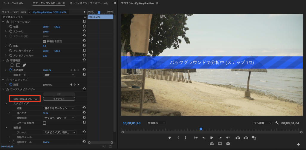Switch to the オーディオクリップミキサー tab
This screenshot has width=306, height=150.
coord(89,3)
